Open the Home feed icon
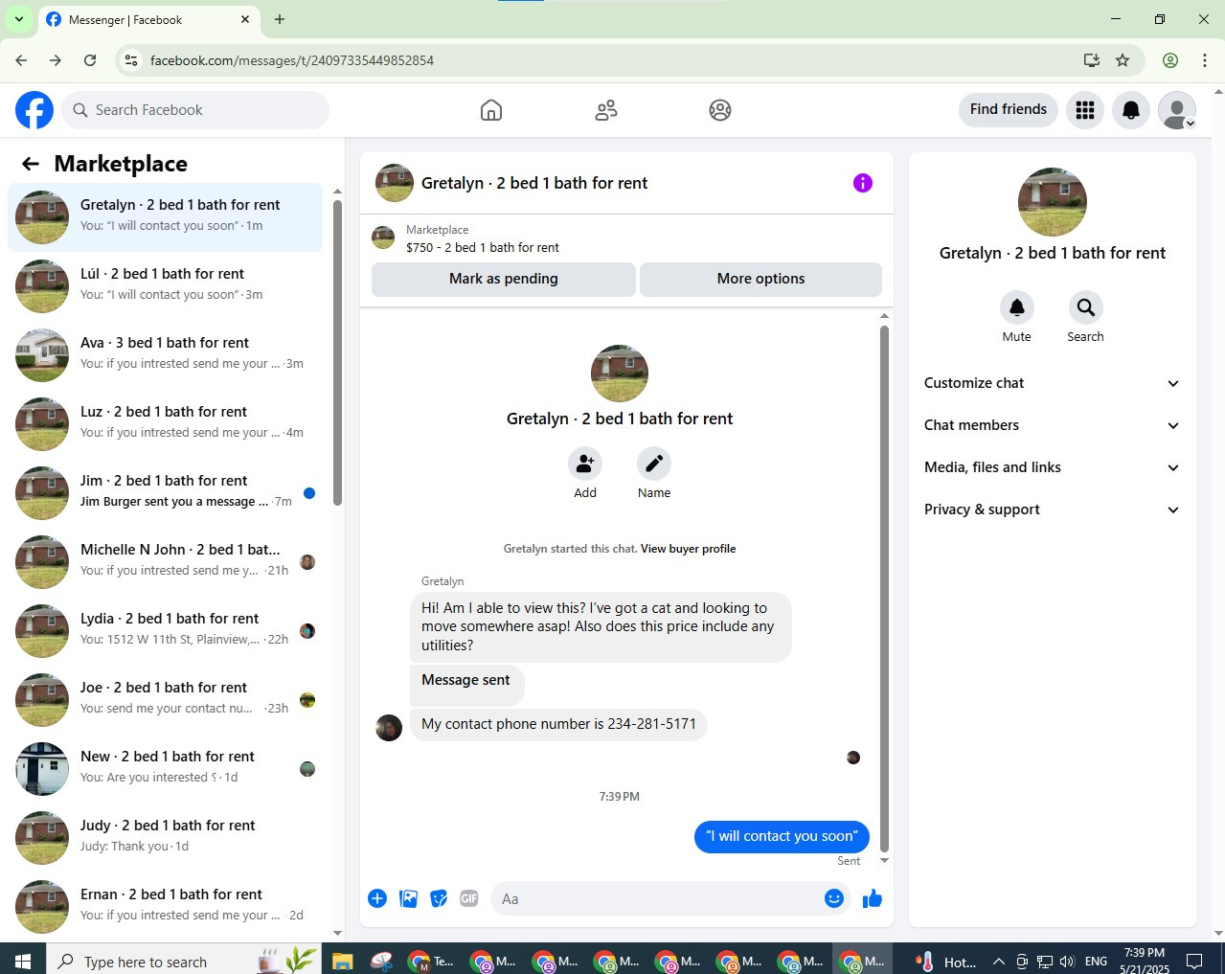Image resolution: width=1225 pixels, height=974 pixels. (491, 110)
